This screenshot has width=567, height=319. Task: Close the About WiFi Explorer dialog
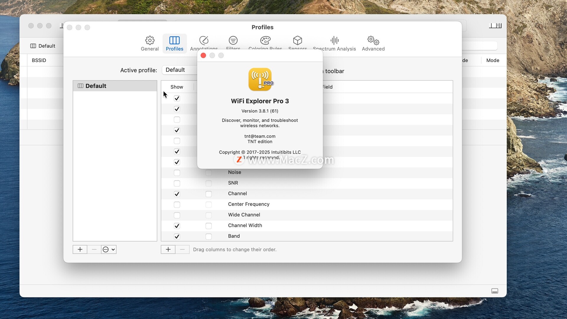click(203, 56)
